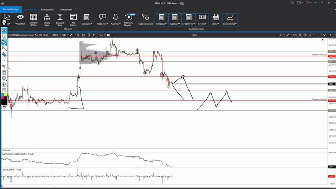Open the Watchlist panel
The height and width of the screenshot is (189, 336).
tap(20, 20)
